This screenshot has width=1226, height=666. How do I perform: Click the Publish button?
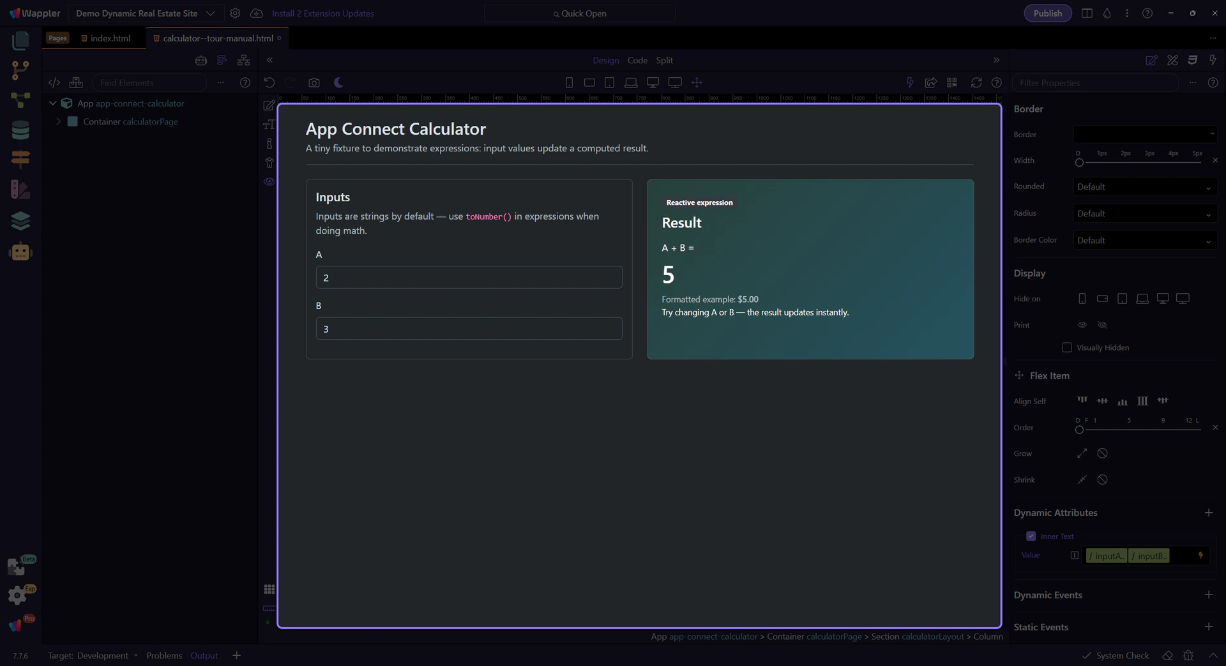tap(1047, 13)
